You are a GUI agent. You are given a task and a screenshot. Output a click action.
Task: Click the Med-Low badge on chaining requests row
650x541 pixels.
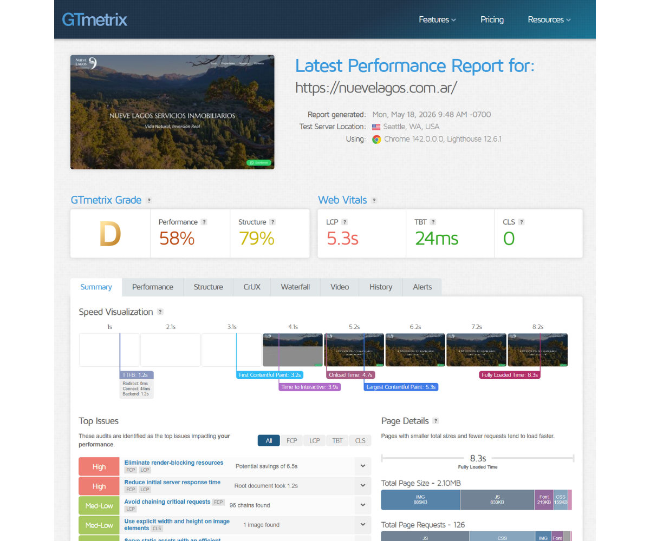point(99,505)
